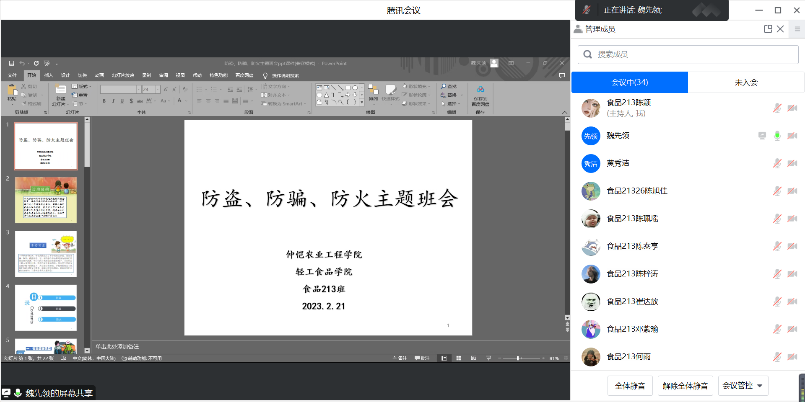
Task: Open the font size dropdown showing 24
Action: [x=158, y=89]
